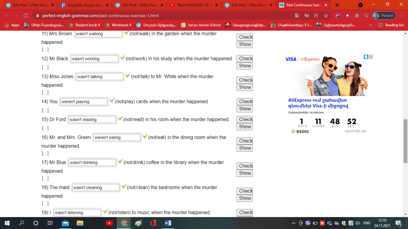Click the answer field for question 14
Viewport: 408px width, 229px height.
(84, 102)
